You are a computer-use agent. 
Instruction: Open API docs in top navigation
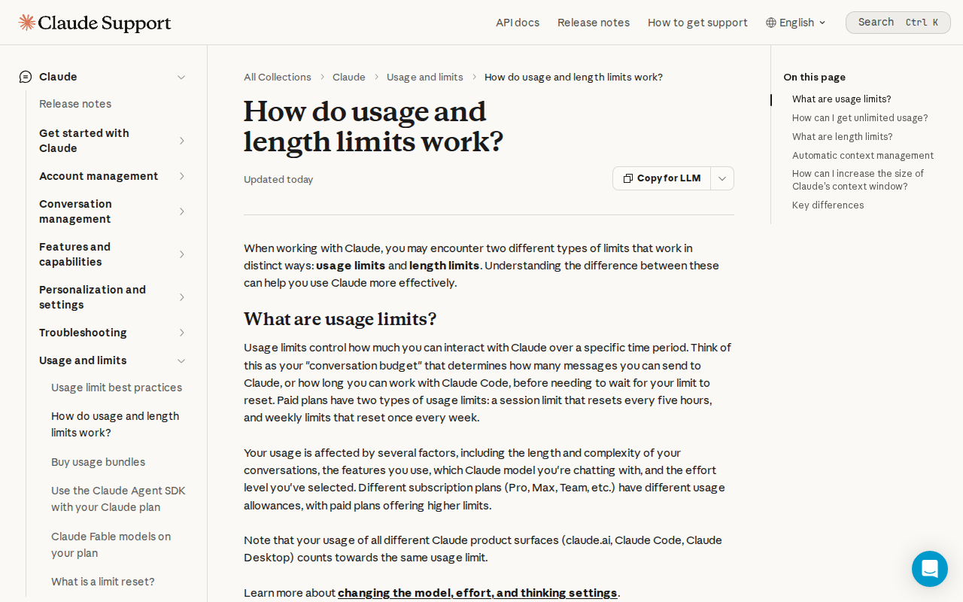coord(518,23)
